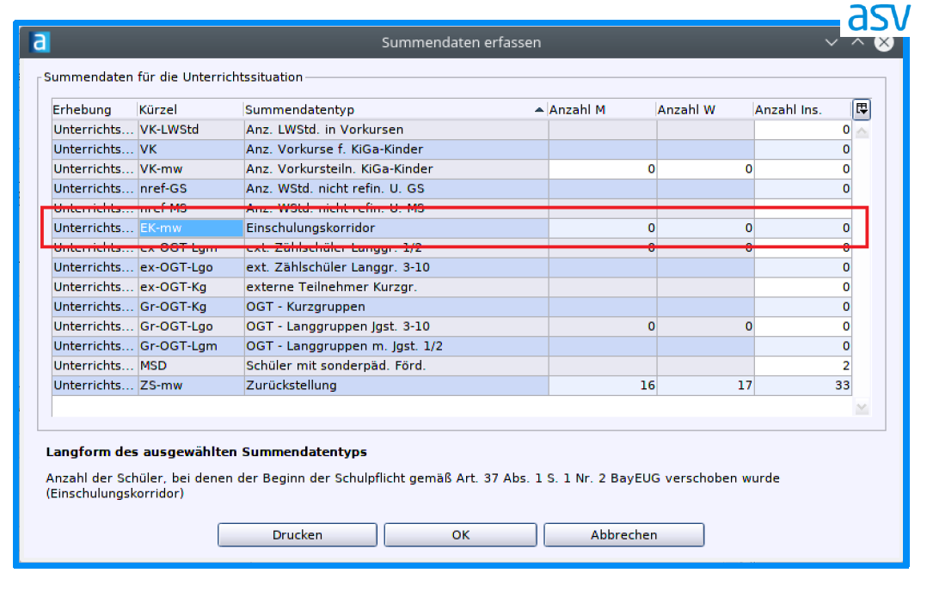Sort by Summendatentyp column header
Image resolution: width=927 pixels, height=591 pixels.
[x=395, y=110]
